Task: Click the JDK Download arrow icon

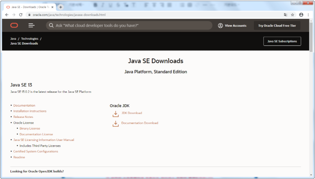Action: pyautogui.click(x=115, y=114)
